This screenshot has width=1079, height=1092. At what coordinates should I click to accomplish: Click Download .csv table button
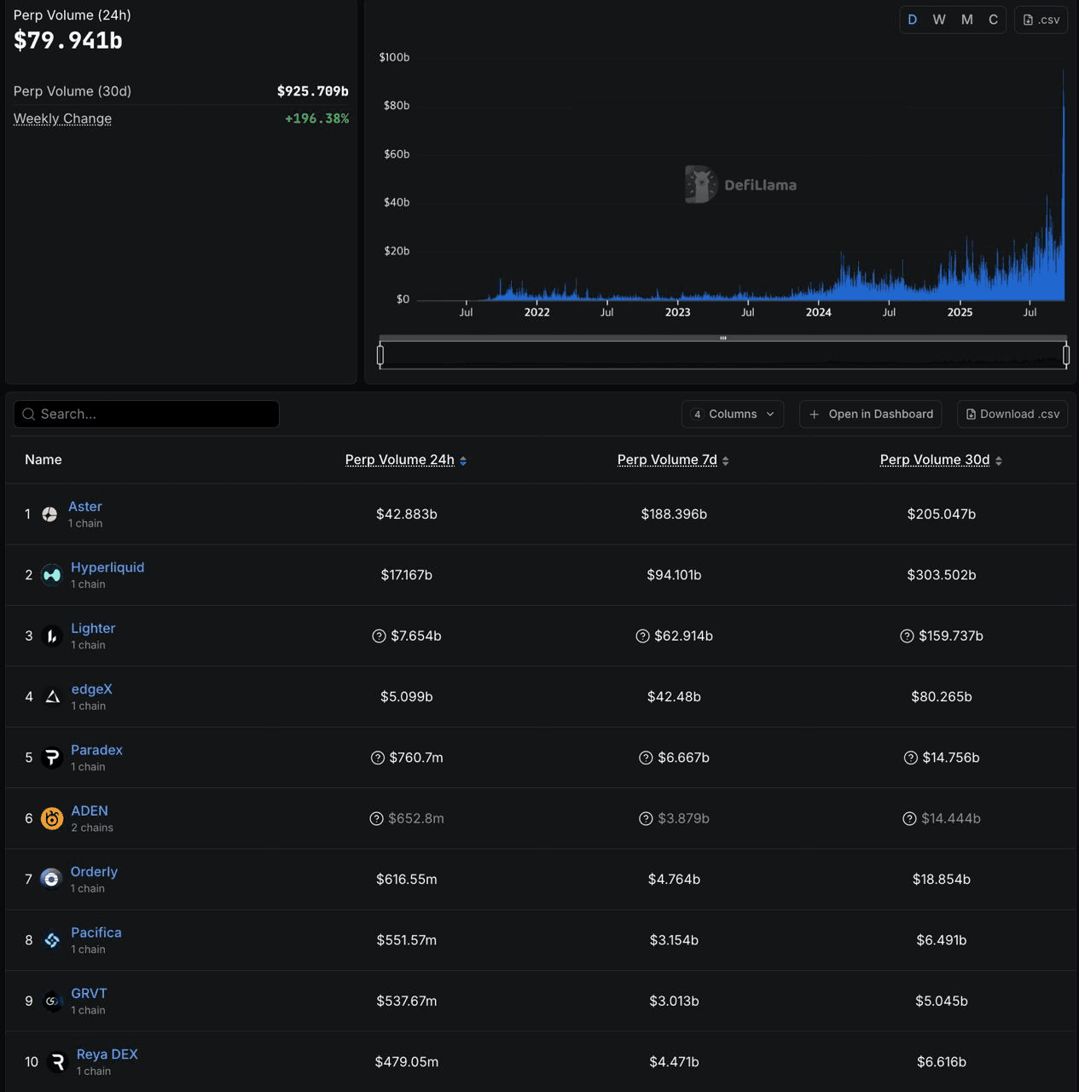tap(1012, 414)
